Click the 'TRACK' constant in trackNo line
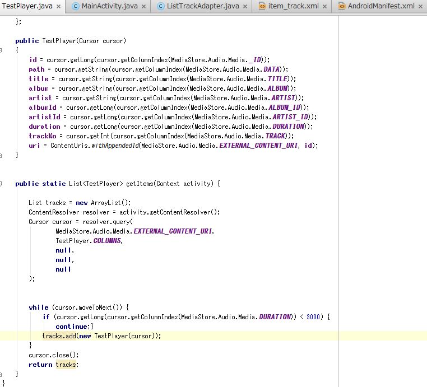 (276, 136)
